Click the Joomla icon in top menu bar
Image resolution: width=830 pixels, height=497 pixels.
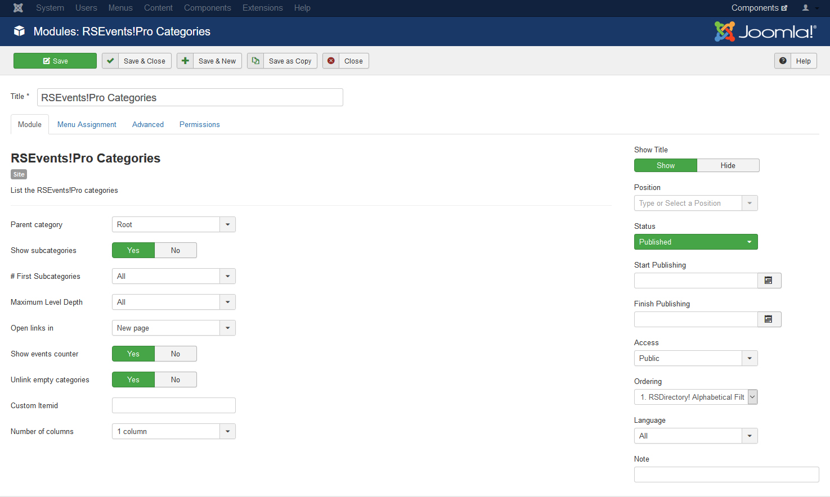pyautogui.click(x=18, y=8)
